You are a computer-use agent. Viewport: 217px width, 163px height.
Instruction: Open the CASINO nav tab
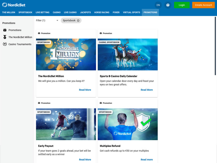pyautogui.click(x=57, y=12)
